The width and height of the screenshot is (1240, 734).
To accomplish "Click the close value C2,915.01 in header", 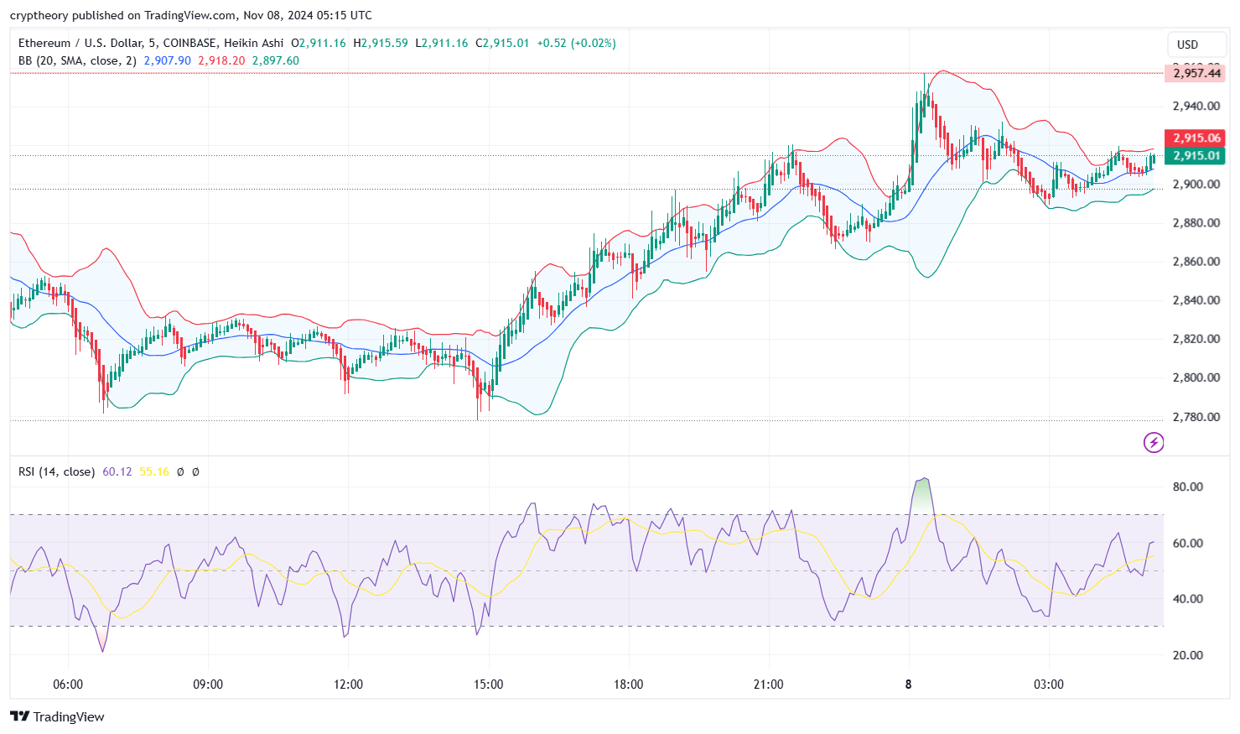I will [x=502, y=43].
